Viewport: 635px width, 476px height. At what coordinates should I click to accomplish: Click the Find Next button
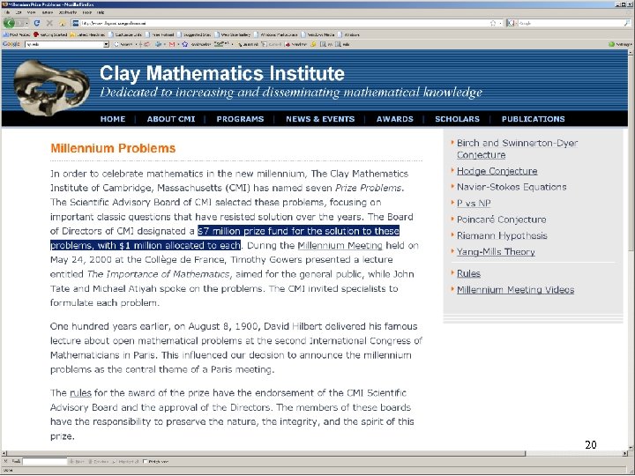[x=77, y=461]
